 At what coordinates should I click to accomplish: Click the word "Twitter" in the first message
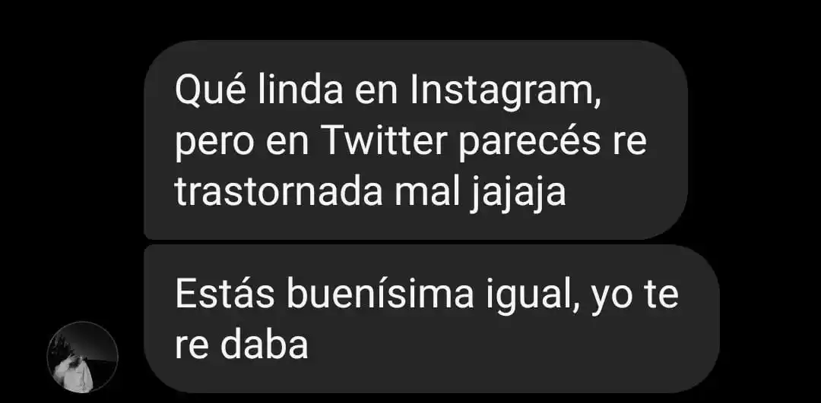pos(385,142)
